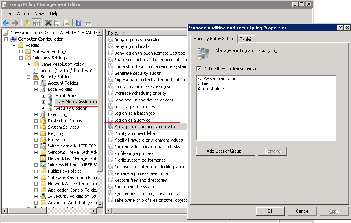Open the View menu
The width and height of the screenshot is (351, 223).
[x=39, y=13]
